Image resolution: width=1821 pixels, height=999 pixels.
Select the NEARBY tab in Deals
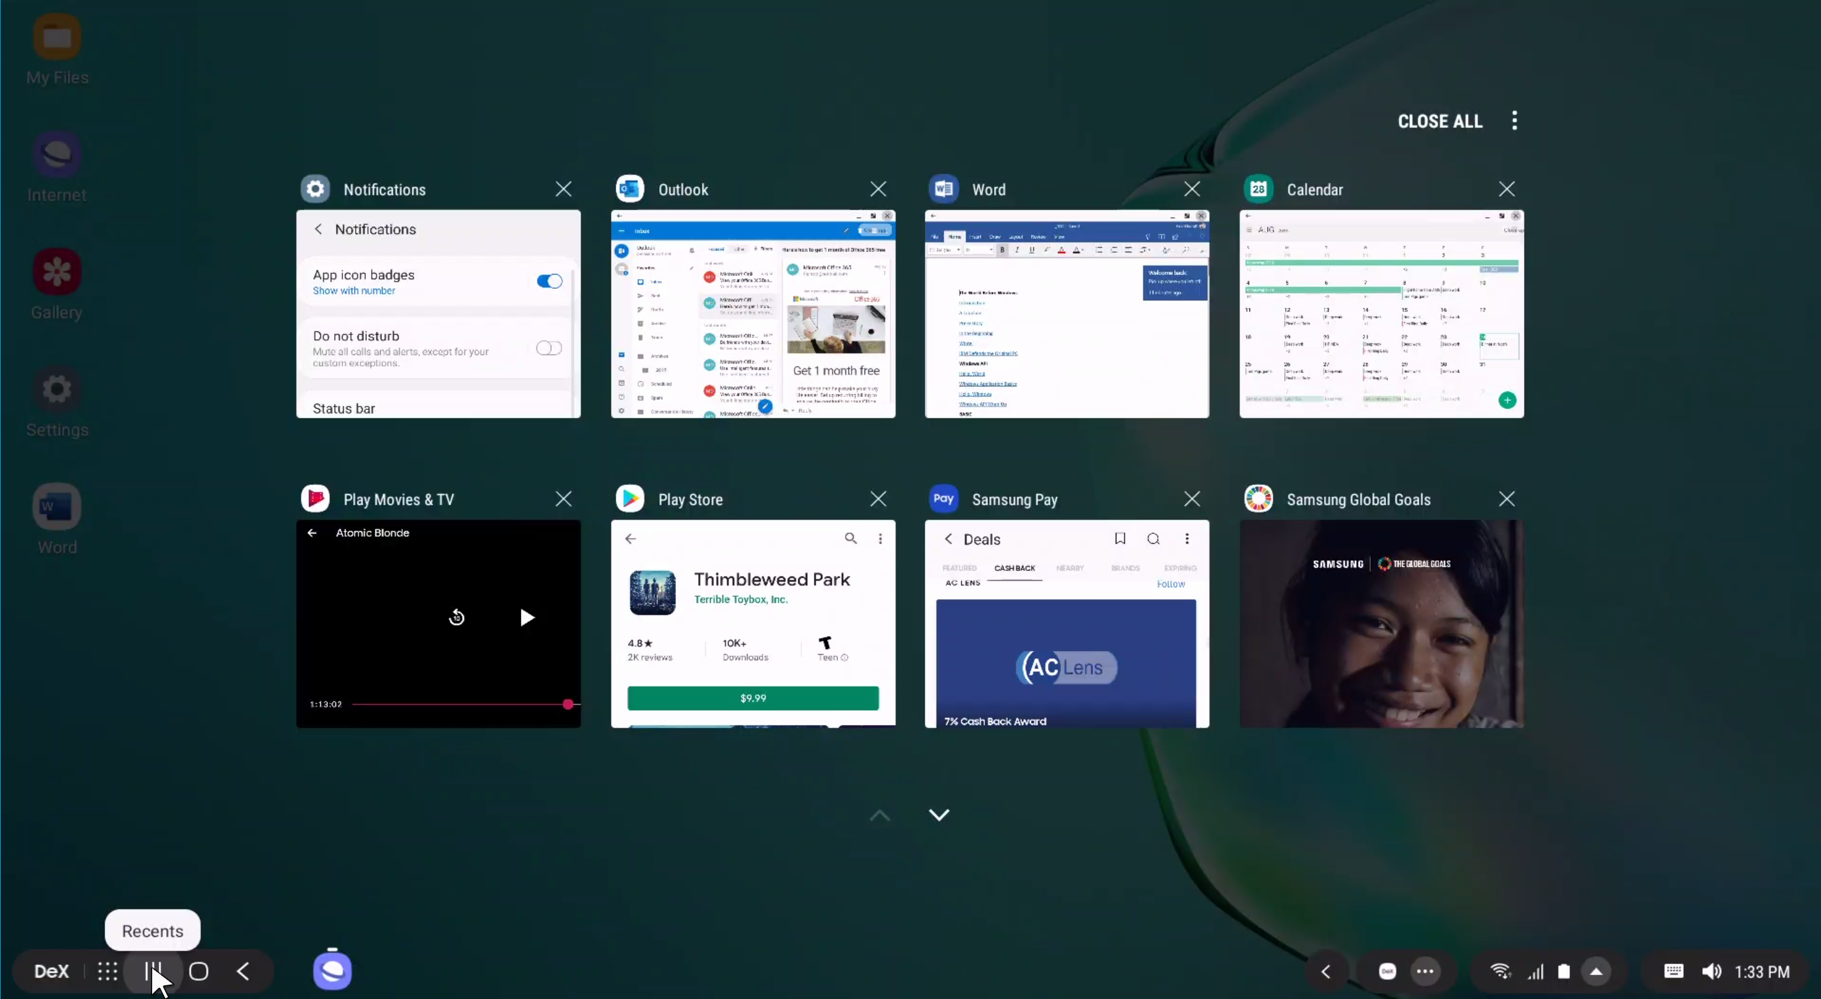(1070, 568)
